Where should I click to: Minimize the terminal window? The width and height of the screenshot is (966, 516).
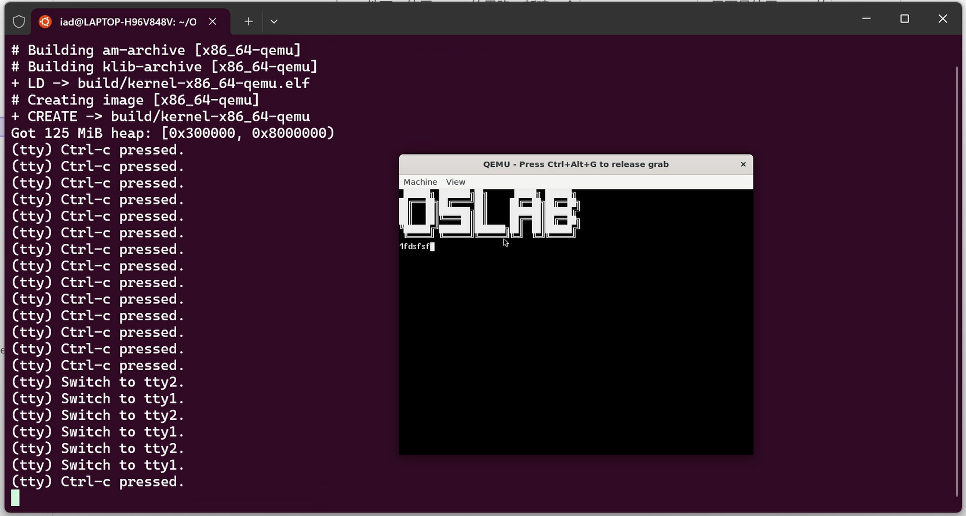pos(866,19)
